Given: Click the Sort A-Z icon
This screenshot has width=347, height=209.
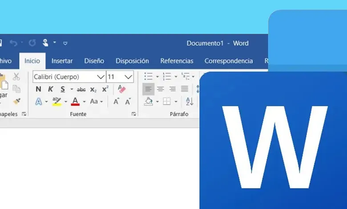Looking at the screenshot, I should [x=190, y=101].
